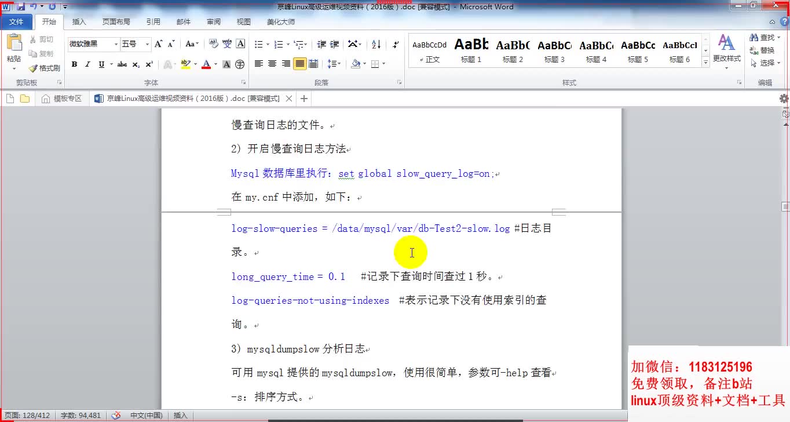
Task: Shrink font size with the small A icon
Action: click(x=171, y=44)
